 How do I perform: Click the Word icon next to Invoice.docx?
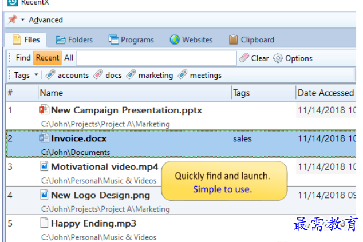[x=44, y=138]
